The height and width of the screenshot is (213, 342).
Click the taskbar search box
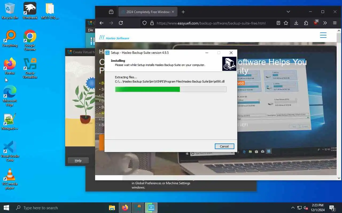tap(59, 208)
